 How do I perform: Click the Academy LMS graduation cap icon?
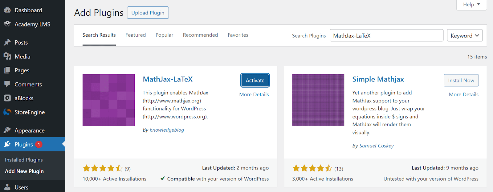pyautogui.click(x=7, y=24)
